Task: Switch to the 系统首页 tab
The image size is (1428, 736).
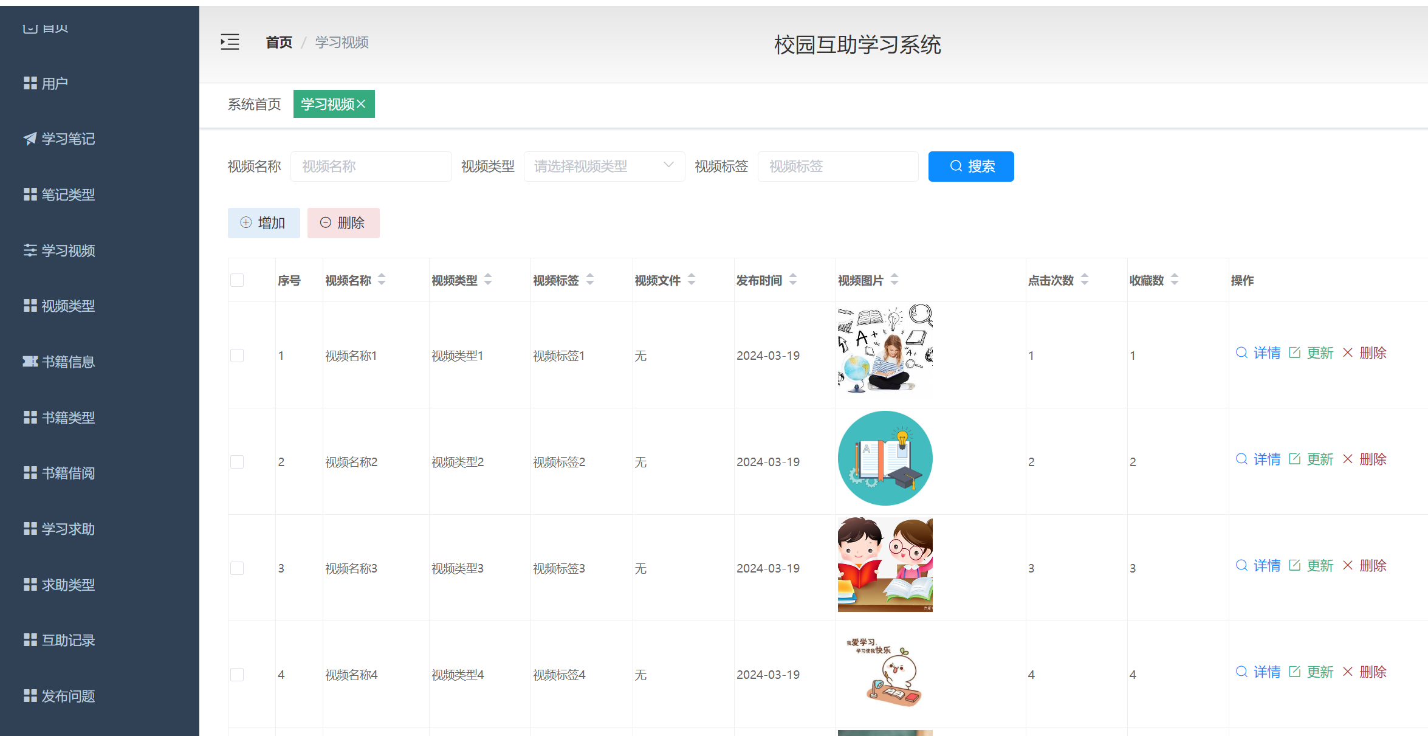Action: click(x=254, y=104)
